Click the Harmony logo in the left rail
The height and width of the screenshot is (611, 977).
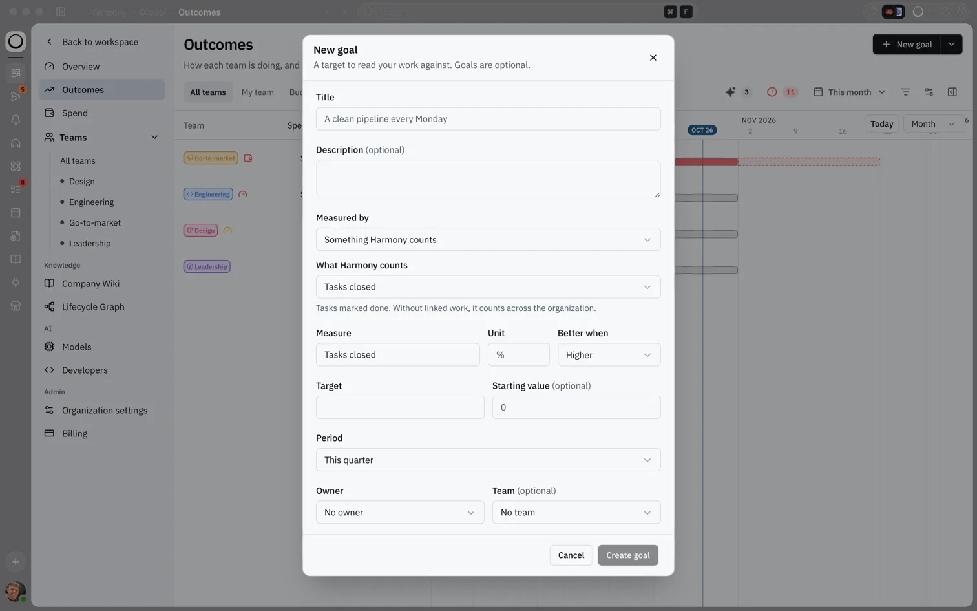[x=16, y=41]
